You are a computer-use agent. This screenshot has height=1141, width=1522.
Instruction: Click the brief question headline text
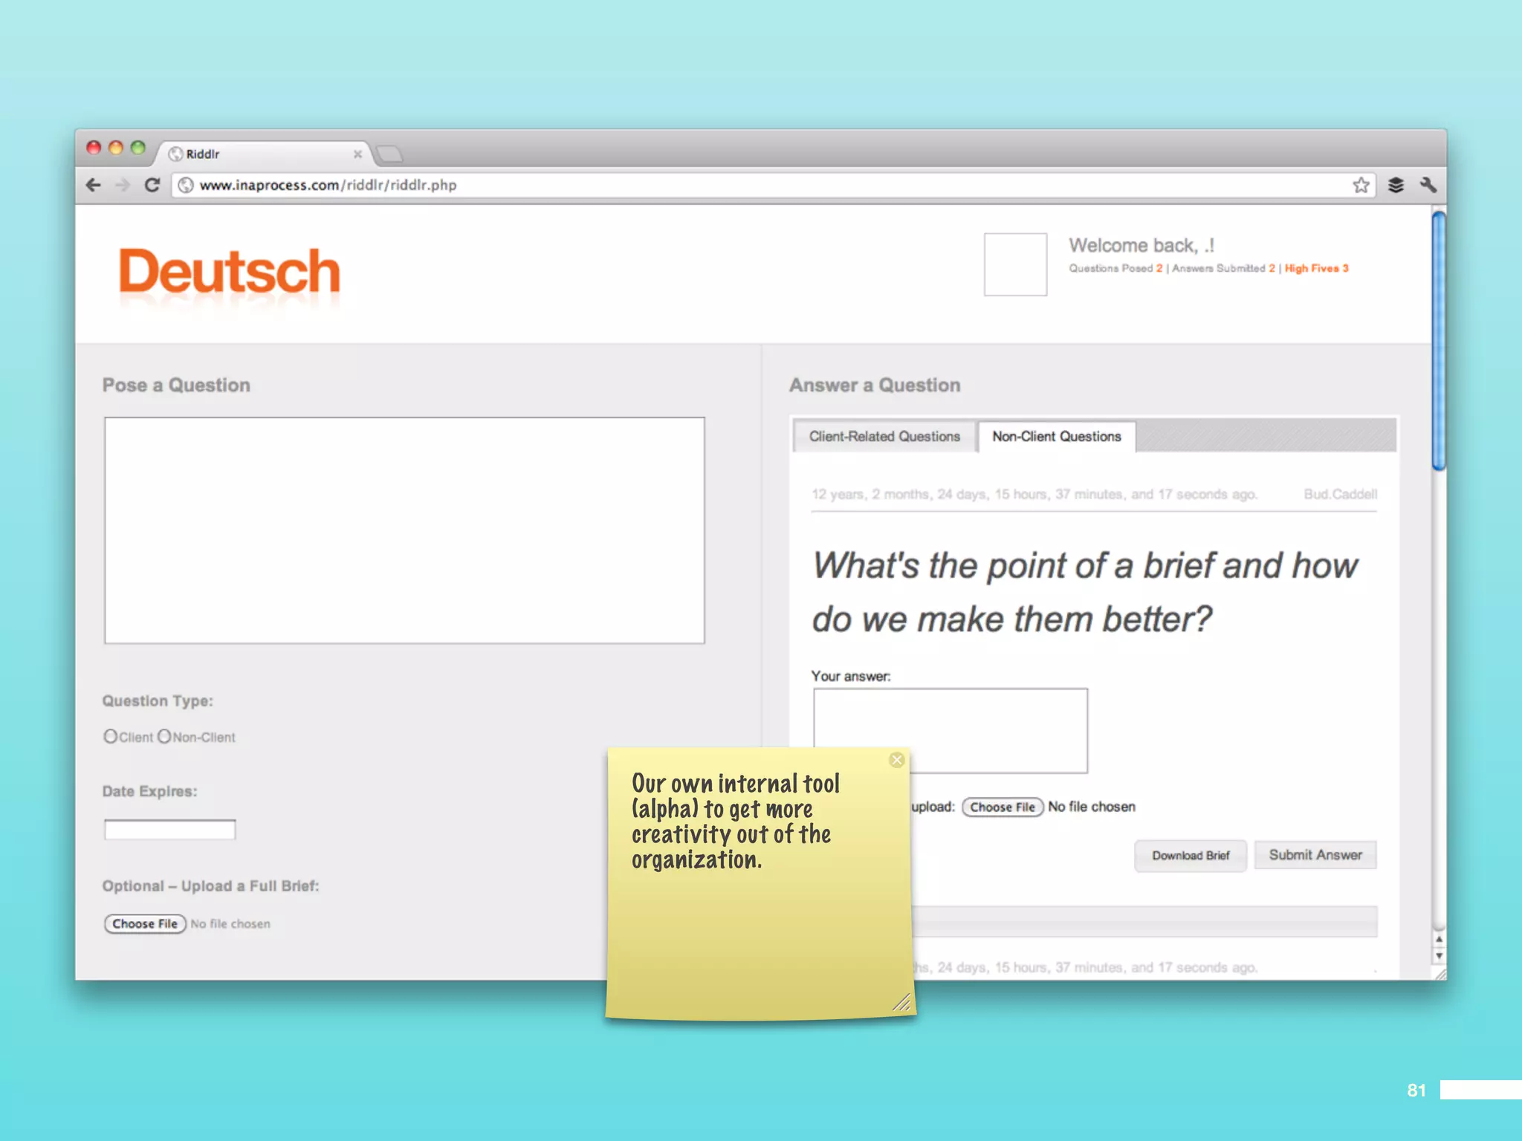[x=1085, y=592]
